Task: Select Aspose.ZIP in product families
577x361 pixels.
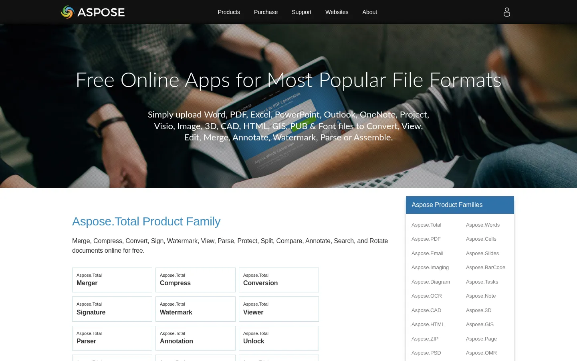Action: click(x=425, y=339)
